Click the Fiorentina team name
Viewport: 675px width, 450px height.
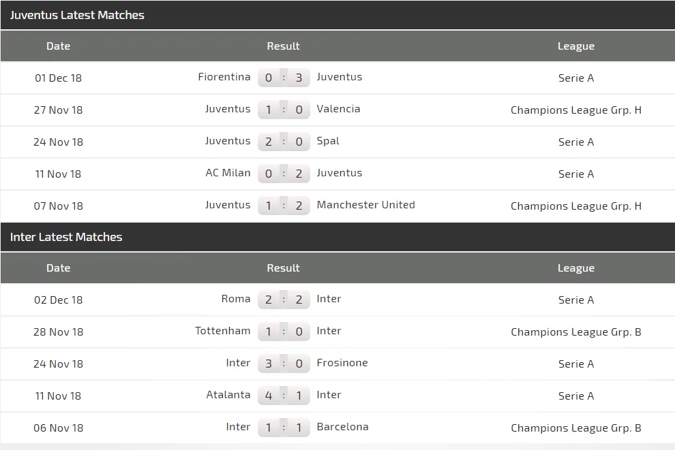[224, 77]
